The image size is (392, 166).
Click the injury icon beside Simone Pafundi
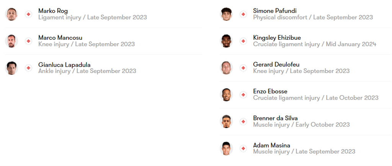point(243,14)
